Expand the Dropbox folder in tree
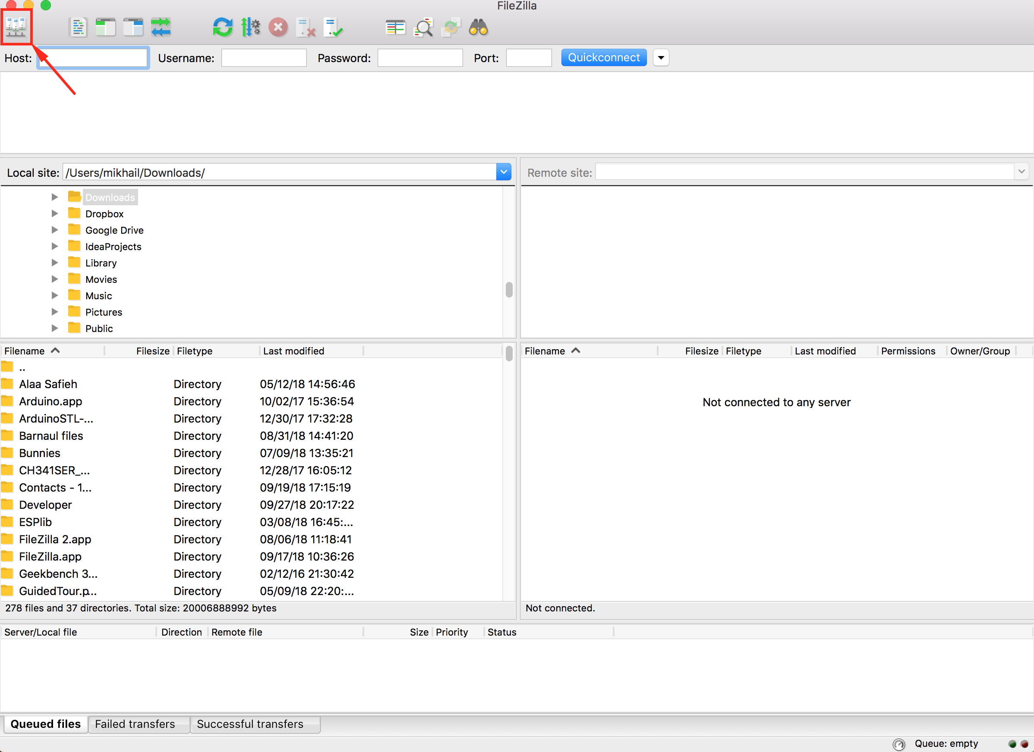The image size is (1034, 752). (x=55, y=213)
